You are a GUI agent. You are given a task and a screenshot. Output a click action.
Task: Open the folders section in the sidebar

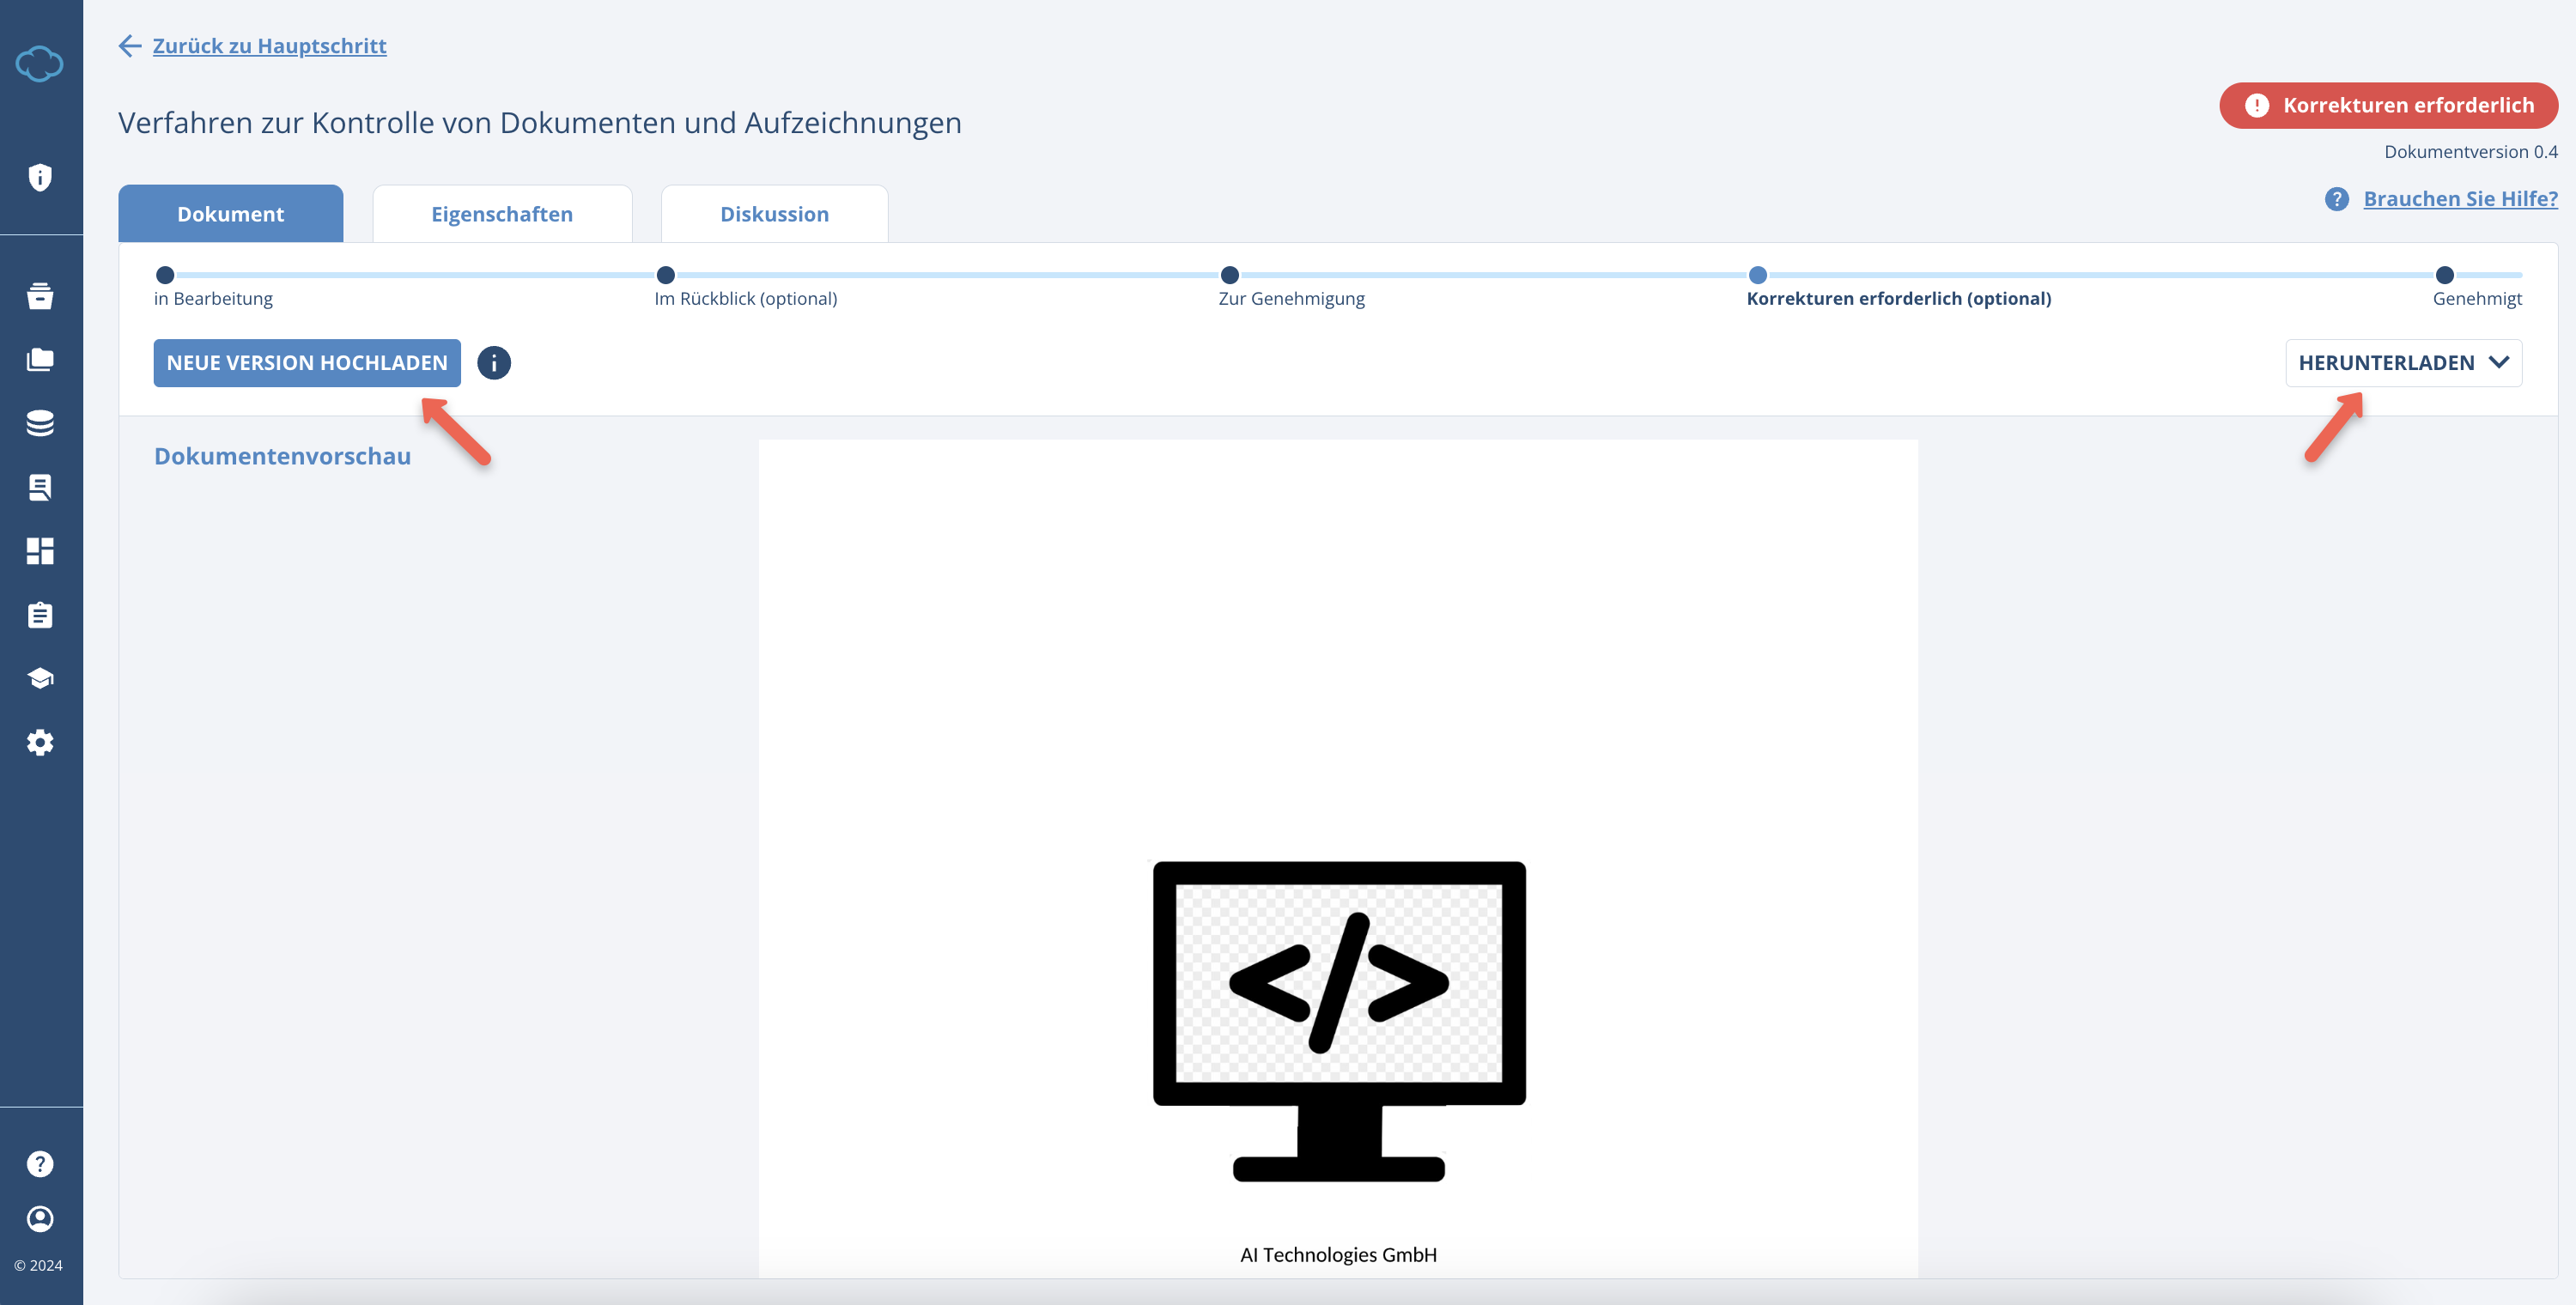click(40, 360)
